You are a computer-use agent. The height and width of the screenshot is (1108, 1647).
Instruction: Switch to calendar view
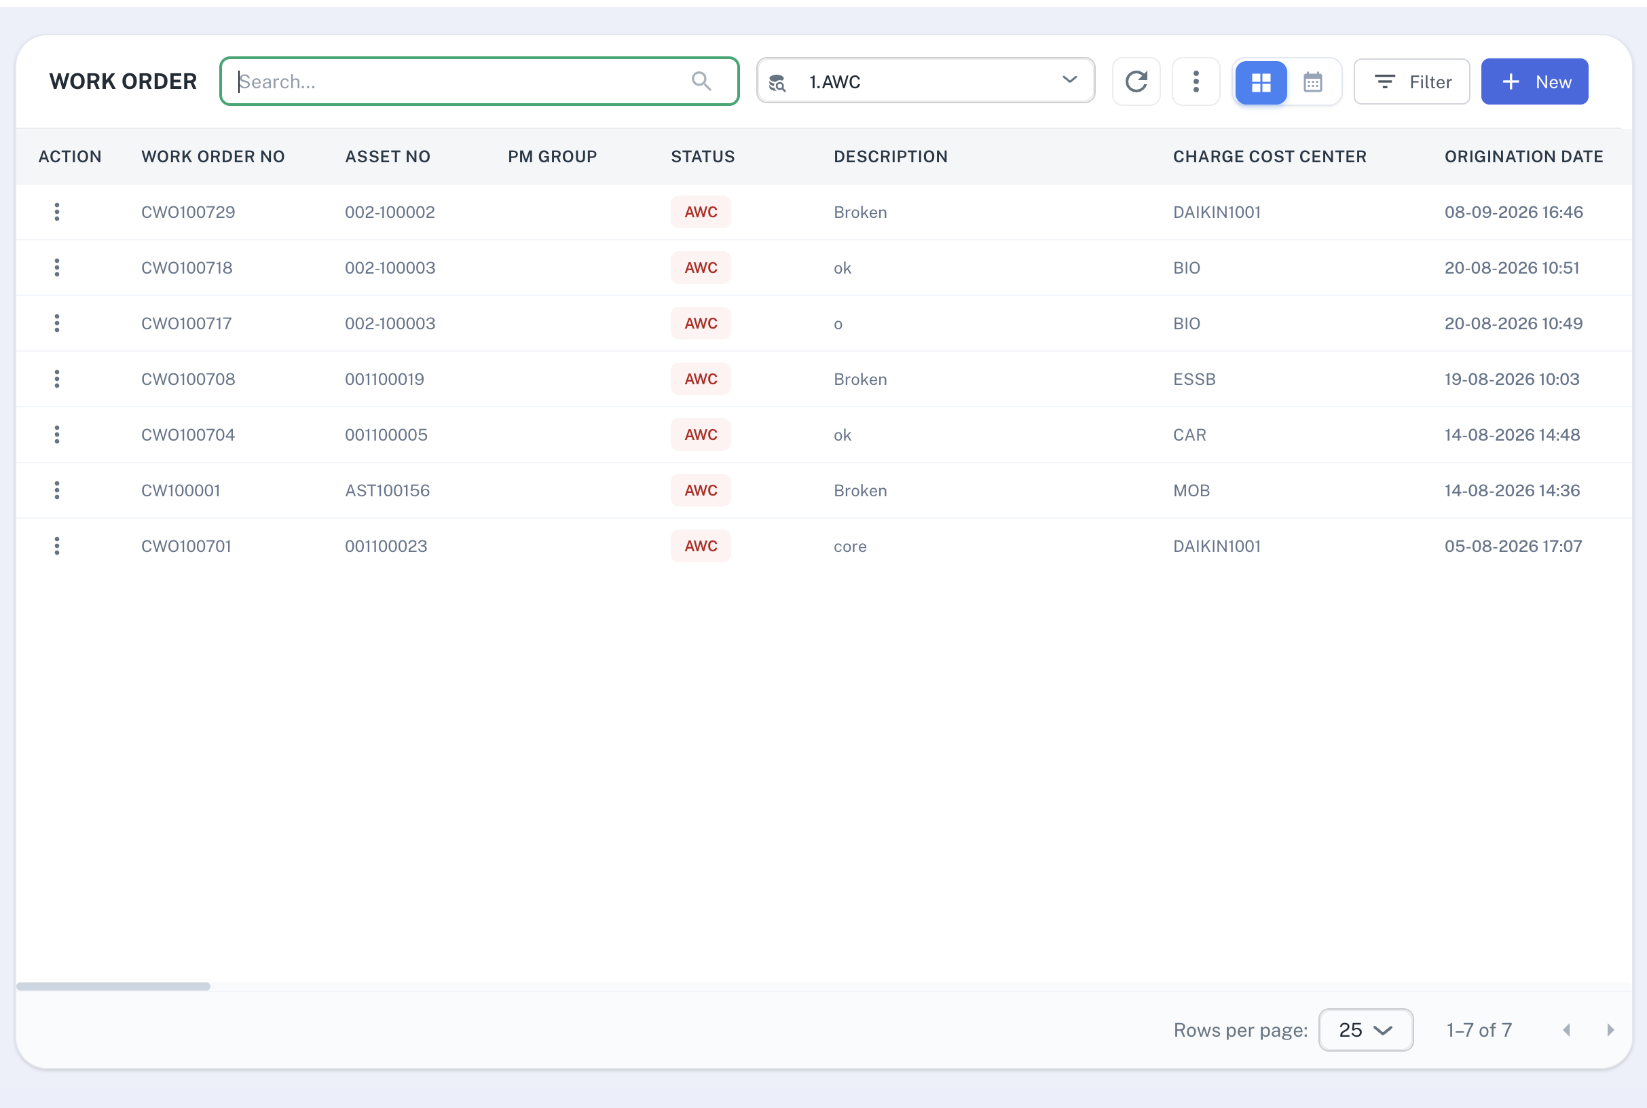tap(1313, 82)
